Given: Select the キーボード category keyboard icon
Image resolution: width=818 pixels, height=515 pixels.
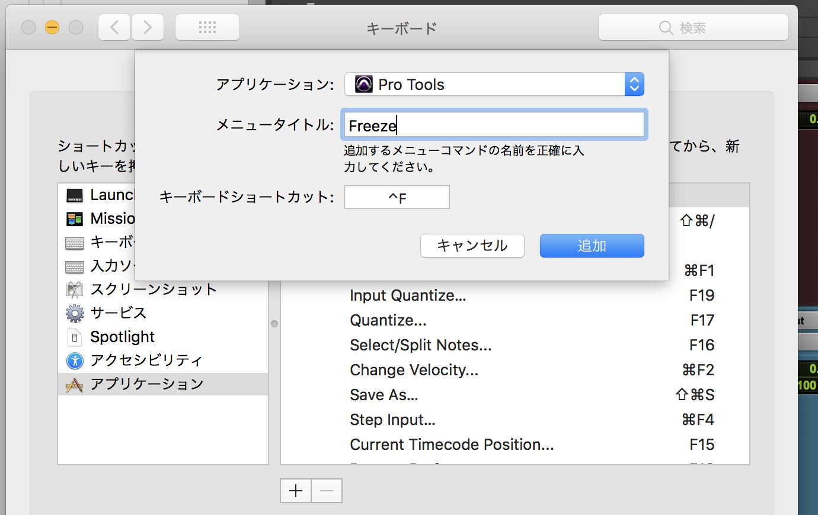Looking at the screenshot, I should (75, 243).
